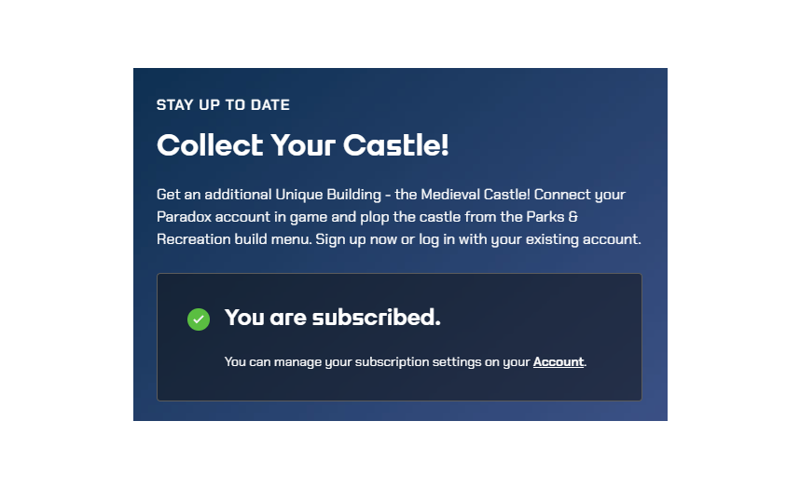Open the Account link
The height and width of the screenshot is (489, 800).
coord(559,361)
